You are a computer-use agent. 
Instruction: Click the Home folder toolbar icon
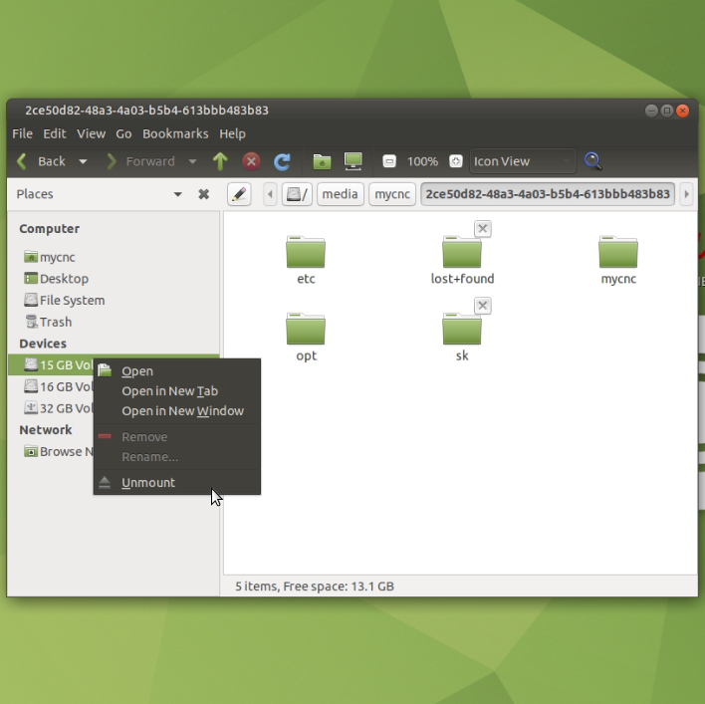[322, 161]
